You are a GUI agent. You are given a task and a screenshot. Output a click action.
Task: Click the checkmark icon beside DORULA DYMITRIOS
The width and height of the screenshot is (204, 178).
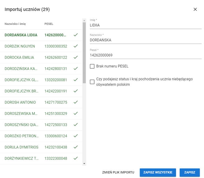pyautogui.click(x=76, y=147)
